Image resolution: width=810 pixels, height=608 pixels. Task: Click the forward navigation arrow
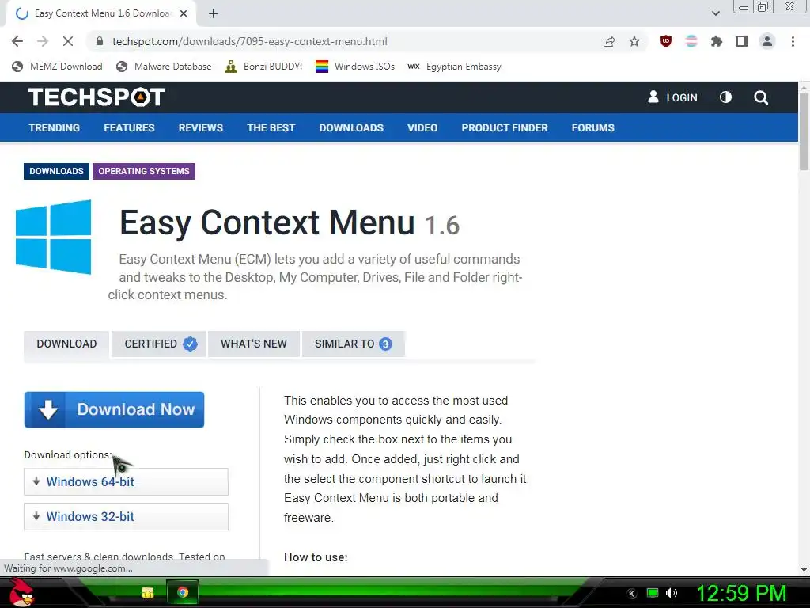point(43,41)
